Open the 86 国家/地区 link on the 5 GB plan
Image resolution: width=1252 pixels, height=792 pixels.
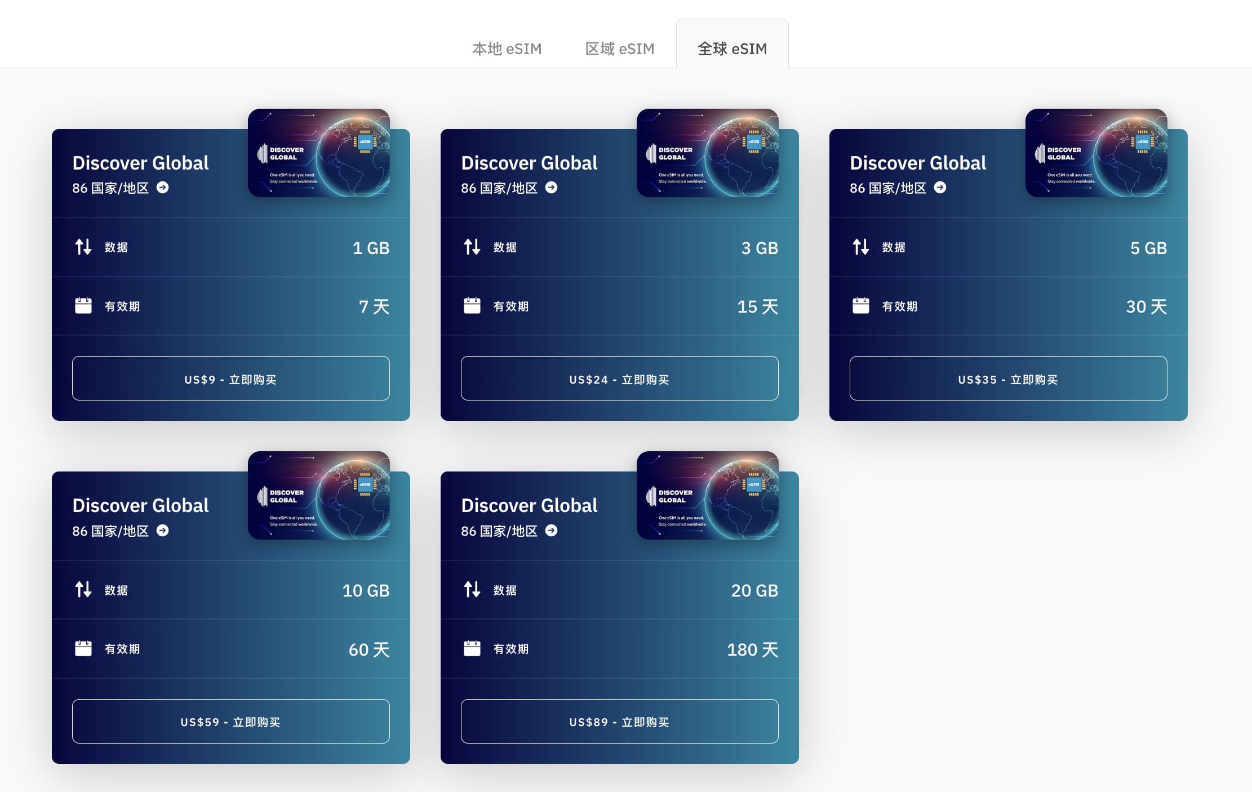pyautogui.click(x=888, y=188)
